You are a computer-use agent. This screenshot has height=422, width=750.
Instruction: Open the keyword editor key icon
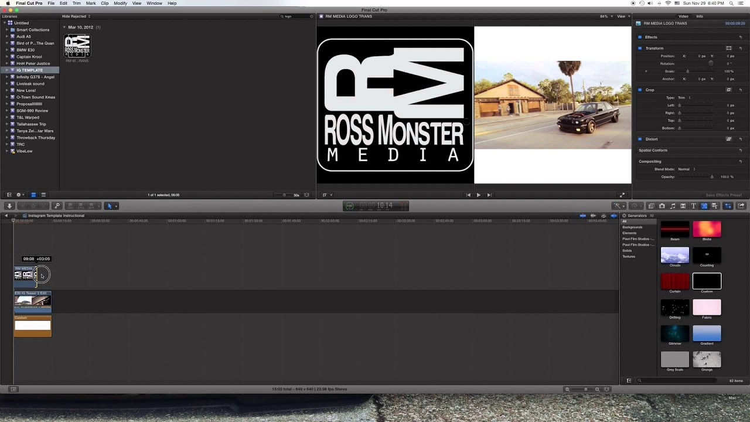point(57,206)
